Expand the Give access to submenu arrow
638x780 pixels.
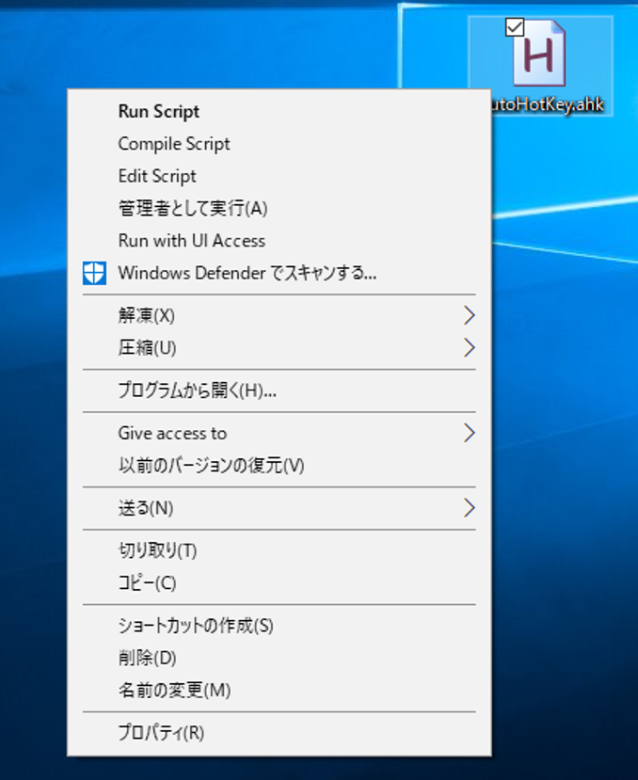coord(469,433)
